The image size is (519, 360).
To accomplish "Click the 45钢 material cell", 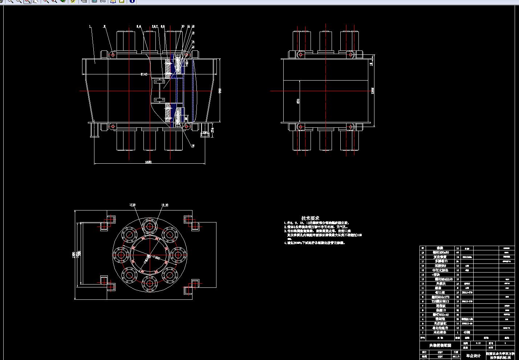I will [x=467, y=332].
